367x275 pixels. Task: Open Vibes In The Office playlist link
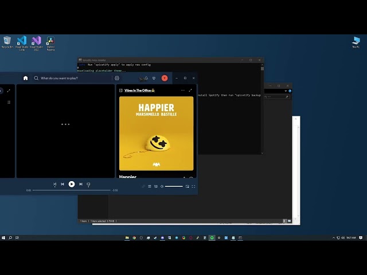click(x=139, y=91)
